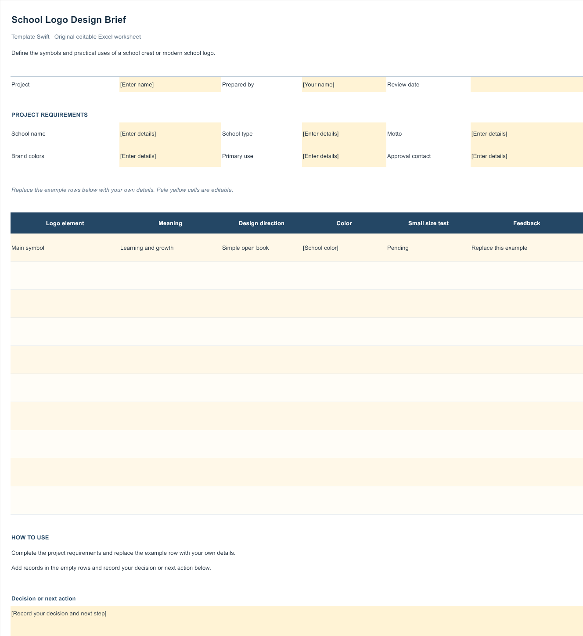Select the Prepared by '[Your name]' field

pos(344,85)
